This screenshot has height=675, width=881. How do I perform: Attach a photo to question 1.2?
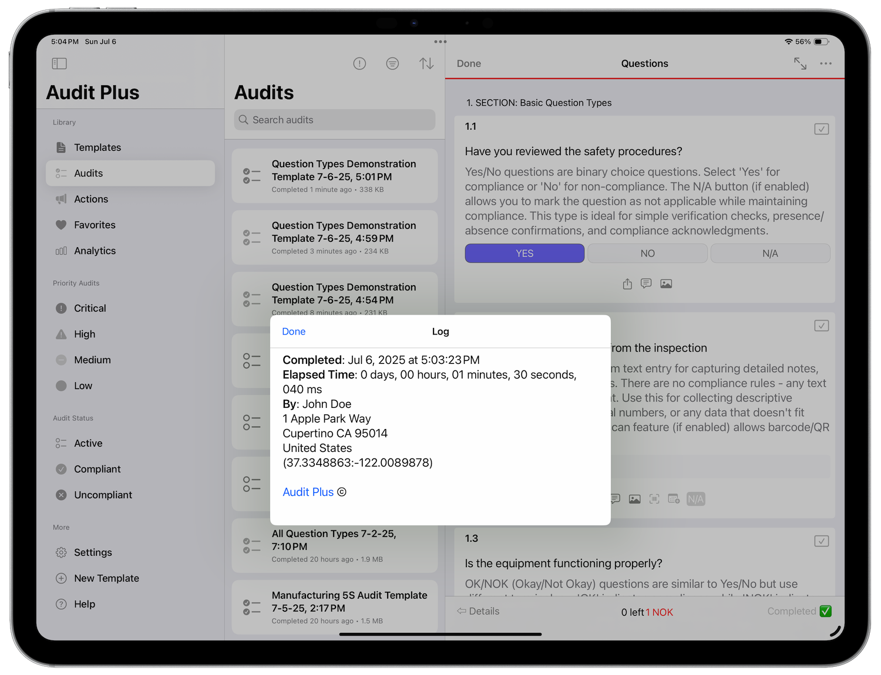[635, 499]
